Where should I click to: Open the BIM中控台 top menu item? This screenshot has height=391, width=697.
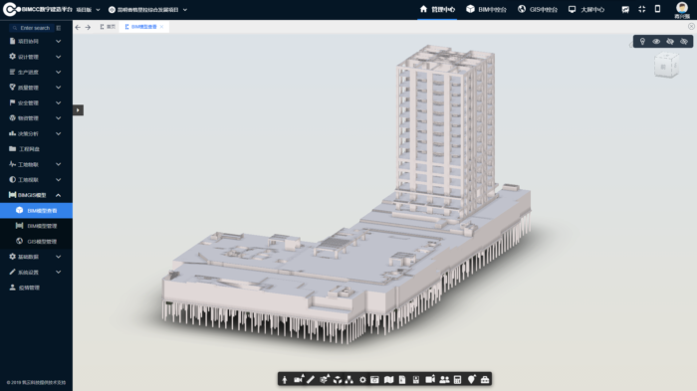(x=486, y=9)
